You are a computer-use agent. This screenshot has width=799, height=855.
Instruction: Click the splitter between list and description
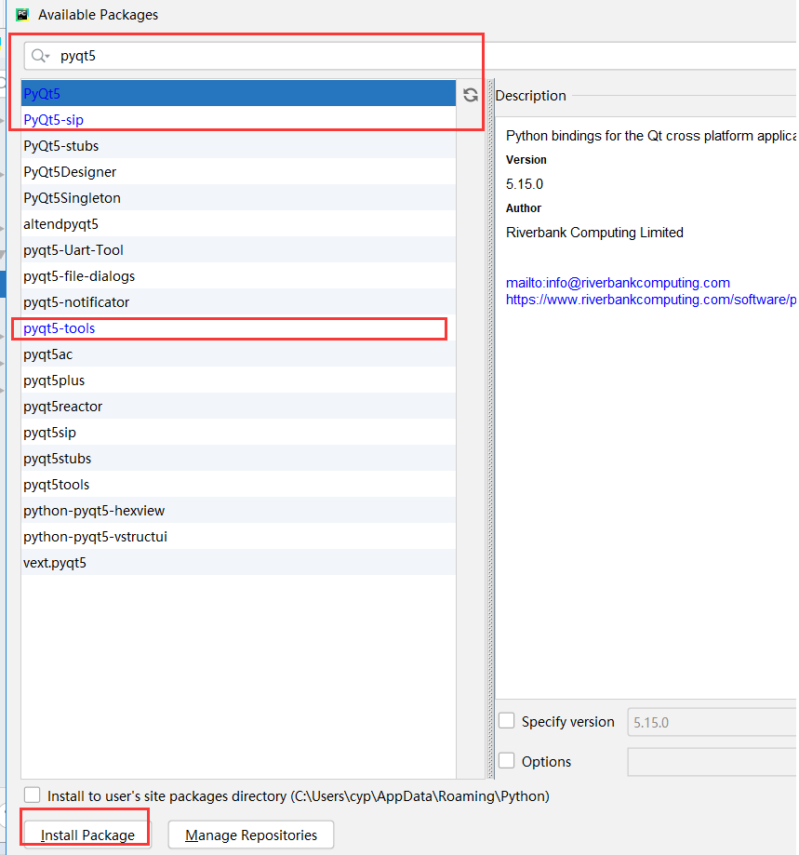point(490,429)
